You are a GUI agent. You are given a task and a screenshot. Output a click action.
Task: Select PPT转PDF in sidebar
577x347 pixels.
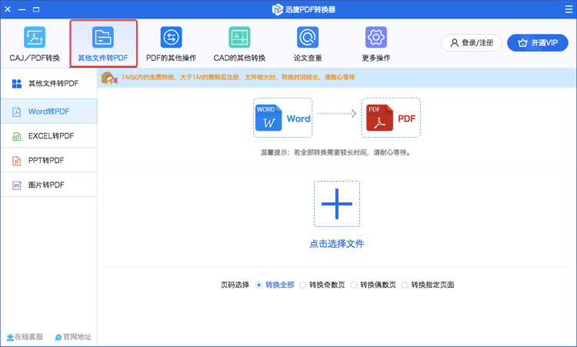(x=49, y=160)
